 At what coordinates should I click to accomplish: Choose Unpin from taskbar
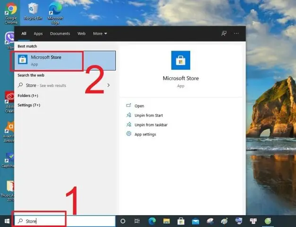click(151, 125)
